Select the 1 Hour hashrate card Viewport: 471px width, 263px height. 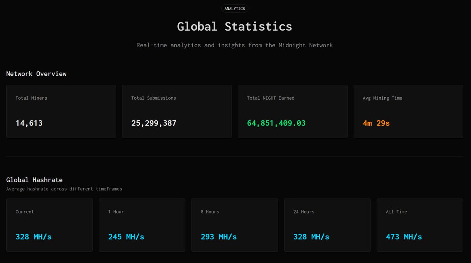(x=142, y=225)
